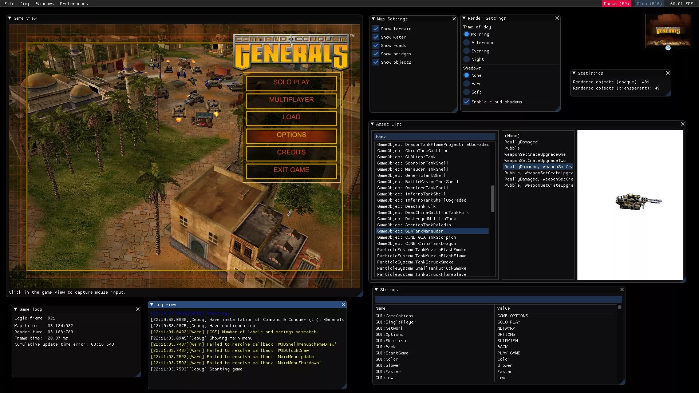
Task: Click the Asset List scrollbar thumb
Action: 493,199
